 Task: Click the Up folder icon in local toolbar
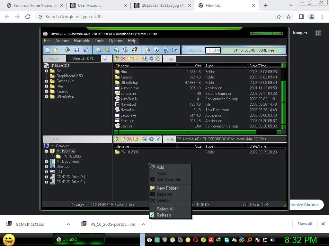point(117,139)
